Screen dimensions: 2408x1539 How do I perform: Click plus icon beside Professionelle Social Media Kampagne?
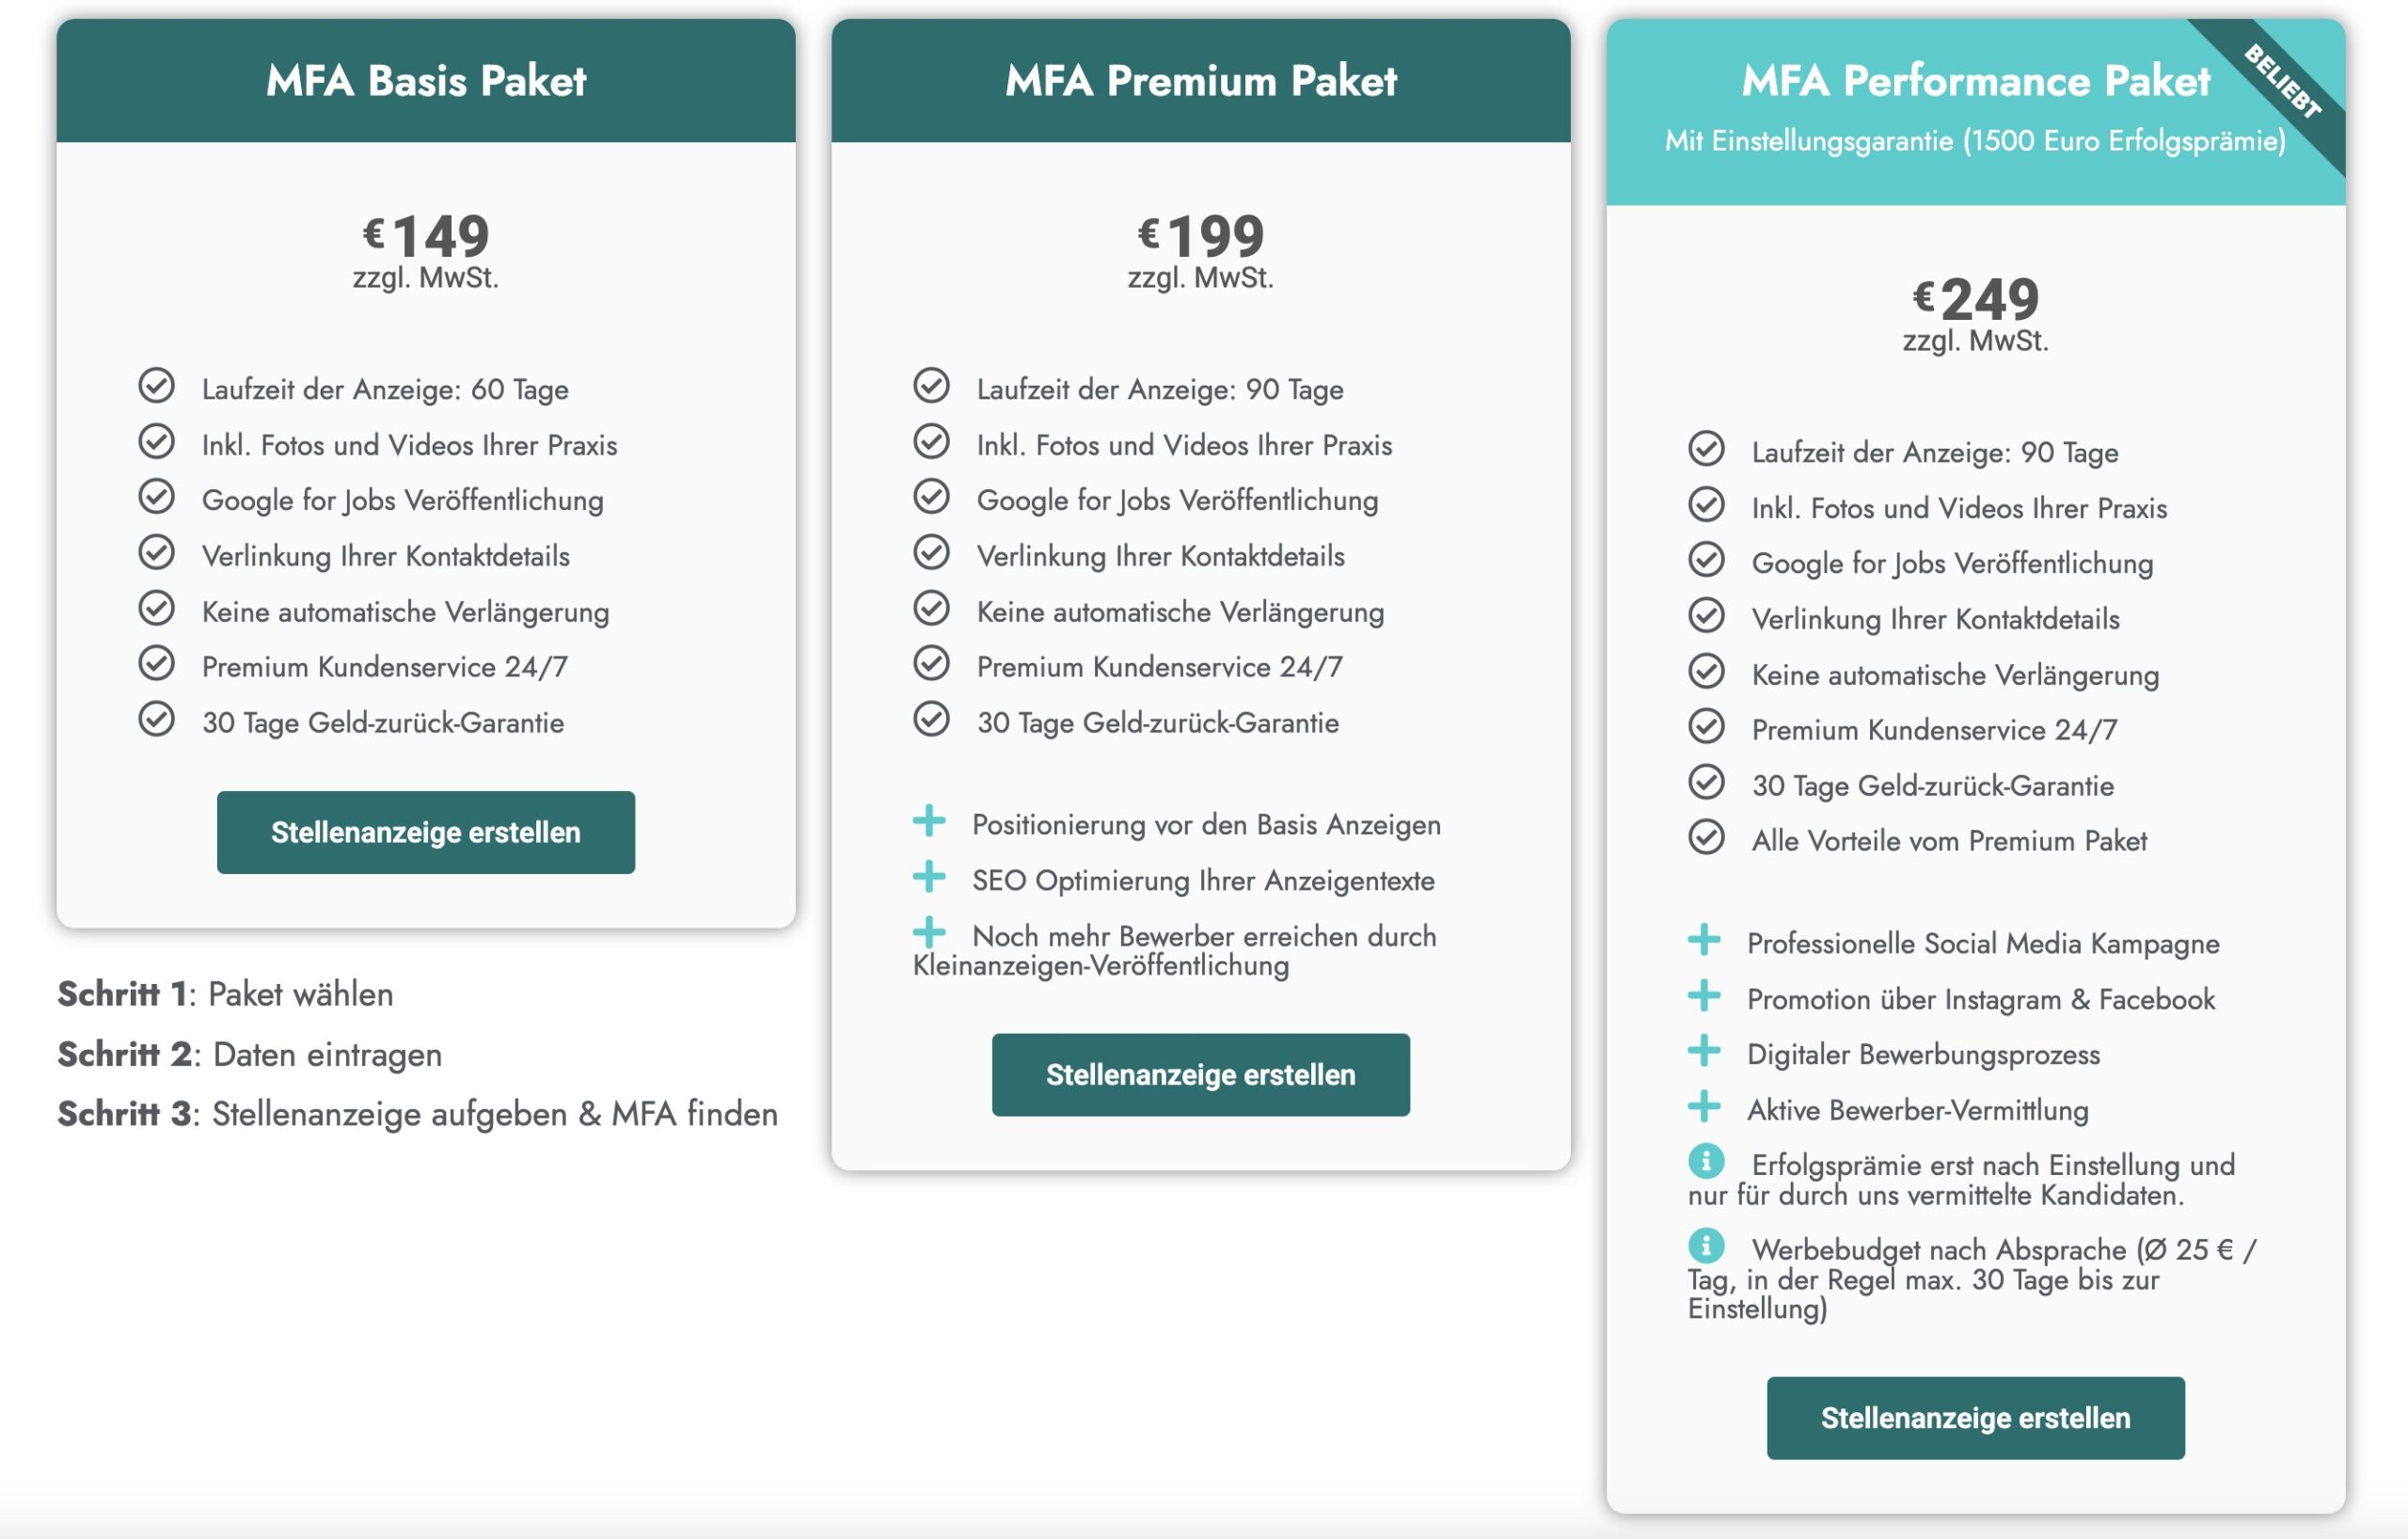1704,940
